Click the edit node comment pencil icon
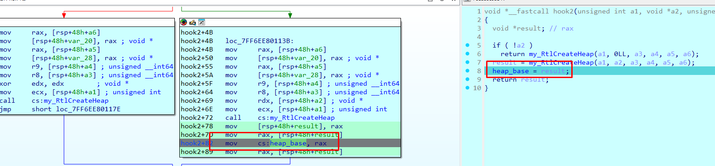 (192, 22)
